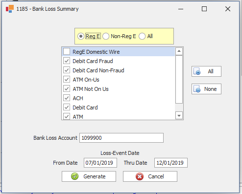
Task: Uncheck the Debit Card Non-Fraud checkbox
Action: (67, 70)
